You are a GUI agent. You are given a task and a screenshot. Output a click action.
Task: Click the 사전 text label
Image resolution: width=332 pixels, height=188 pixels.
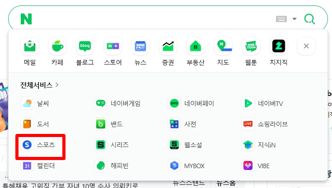click(x=190, y=124)
